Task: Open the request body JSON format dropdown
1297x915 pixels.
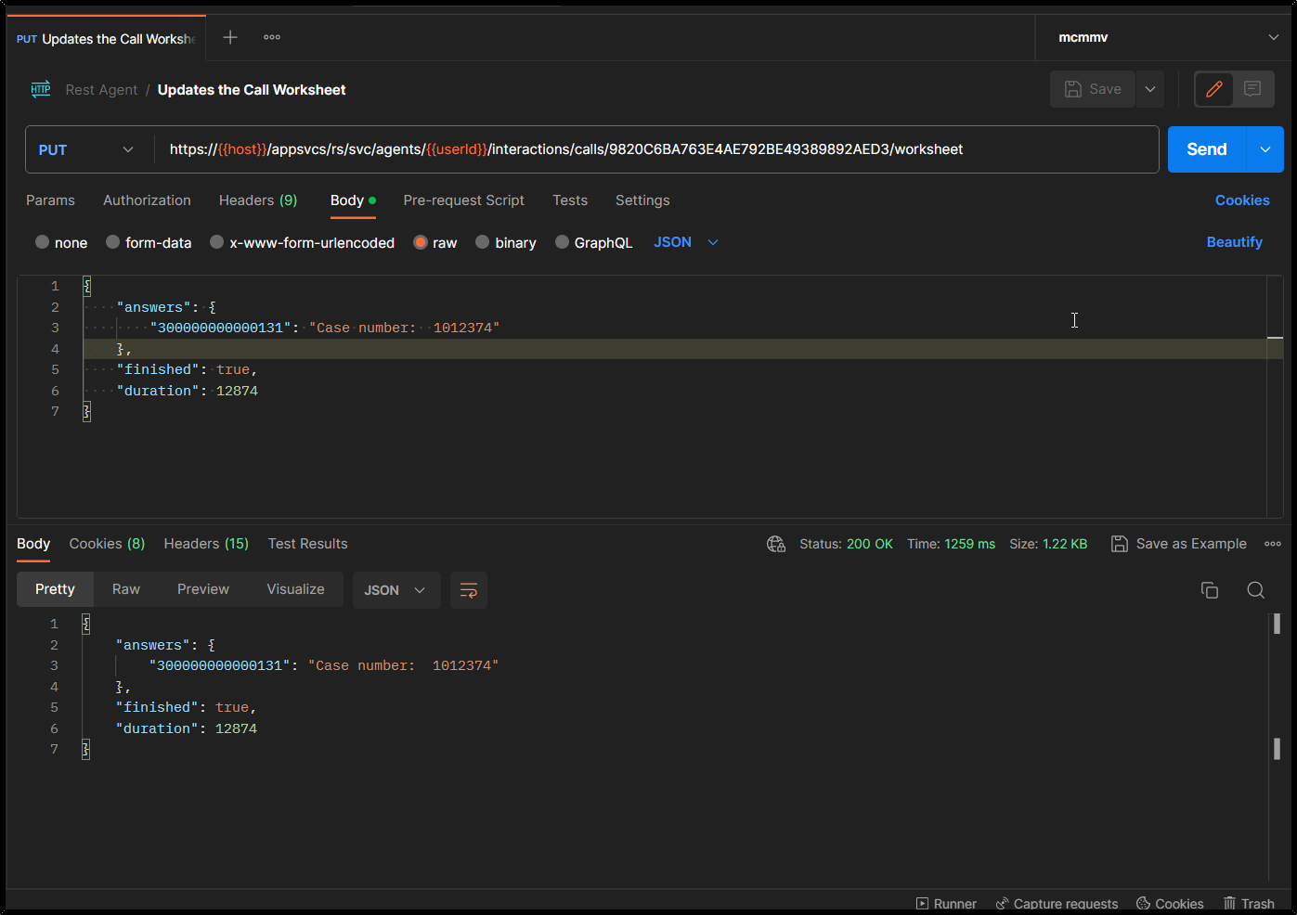Action: (x=686, y=242)
